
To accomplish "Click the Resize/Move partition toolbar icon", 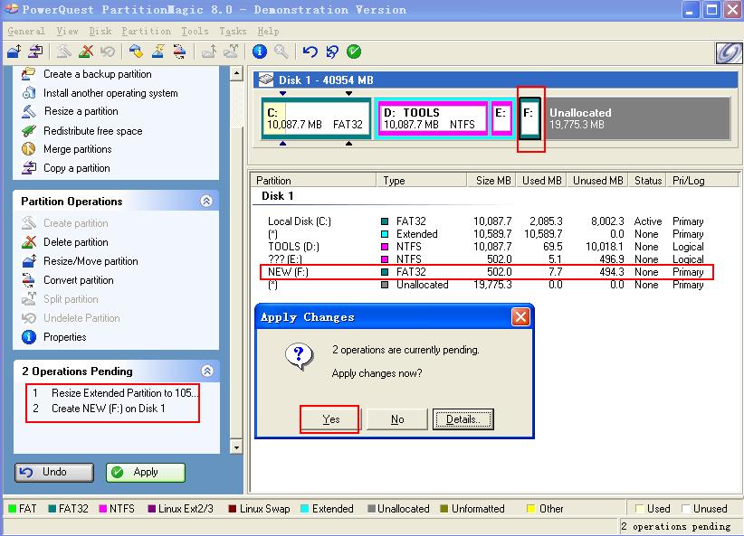I will (x=14, y=52).
